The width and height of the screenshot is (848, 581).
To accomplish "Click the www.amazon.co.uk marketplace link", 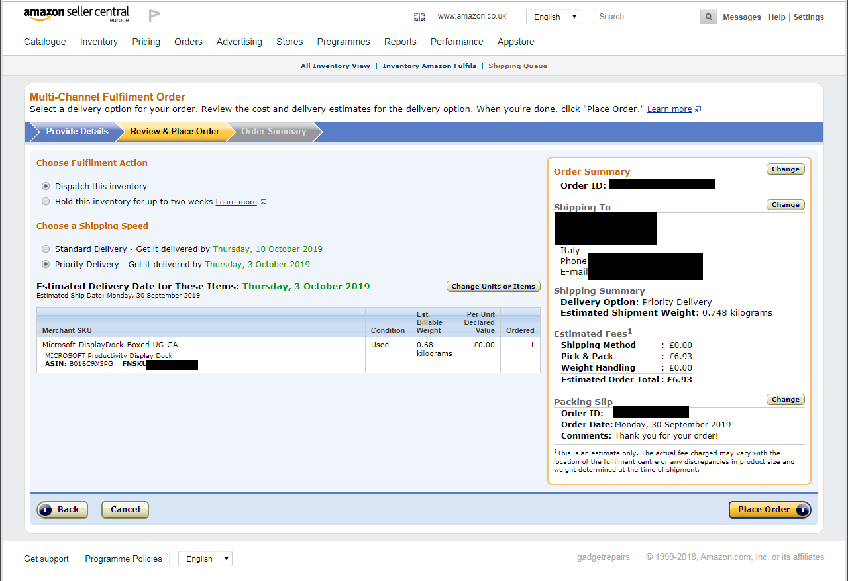I will (472, 16).
